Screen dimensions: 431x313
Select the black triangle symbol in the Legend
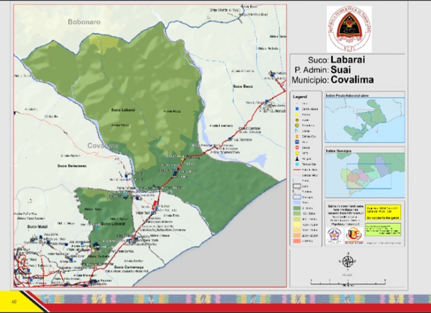click(297, 159)
